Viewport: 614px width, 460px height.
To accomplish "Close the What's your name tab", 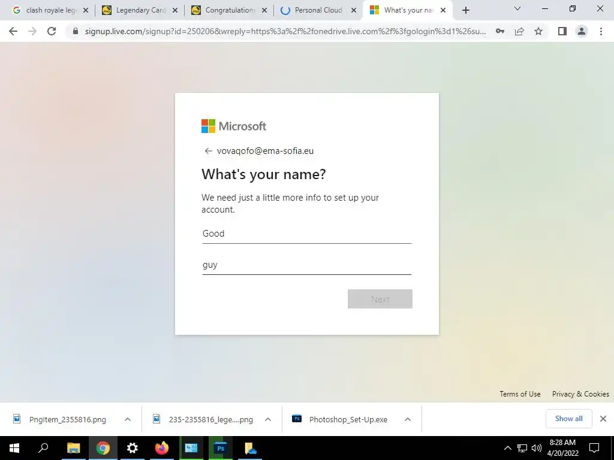I will point(443,11).
